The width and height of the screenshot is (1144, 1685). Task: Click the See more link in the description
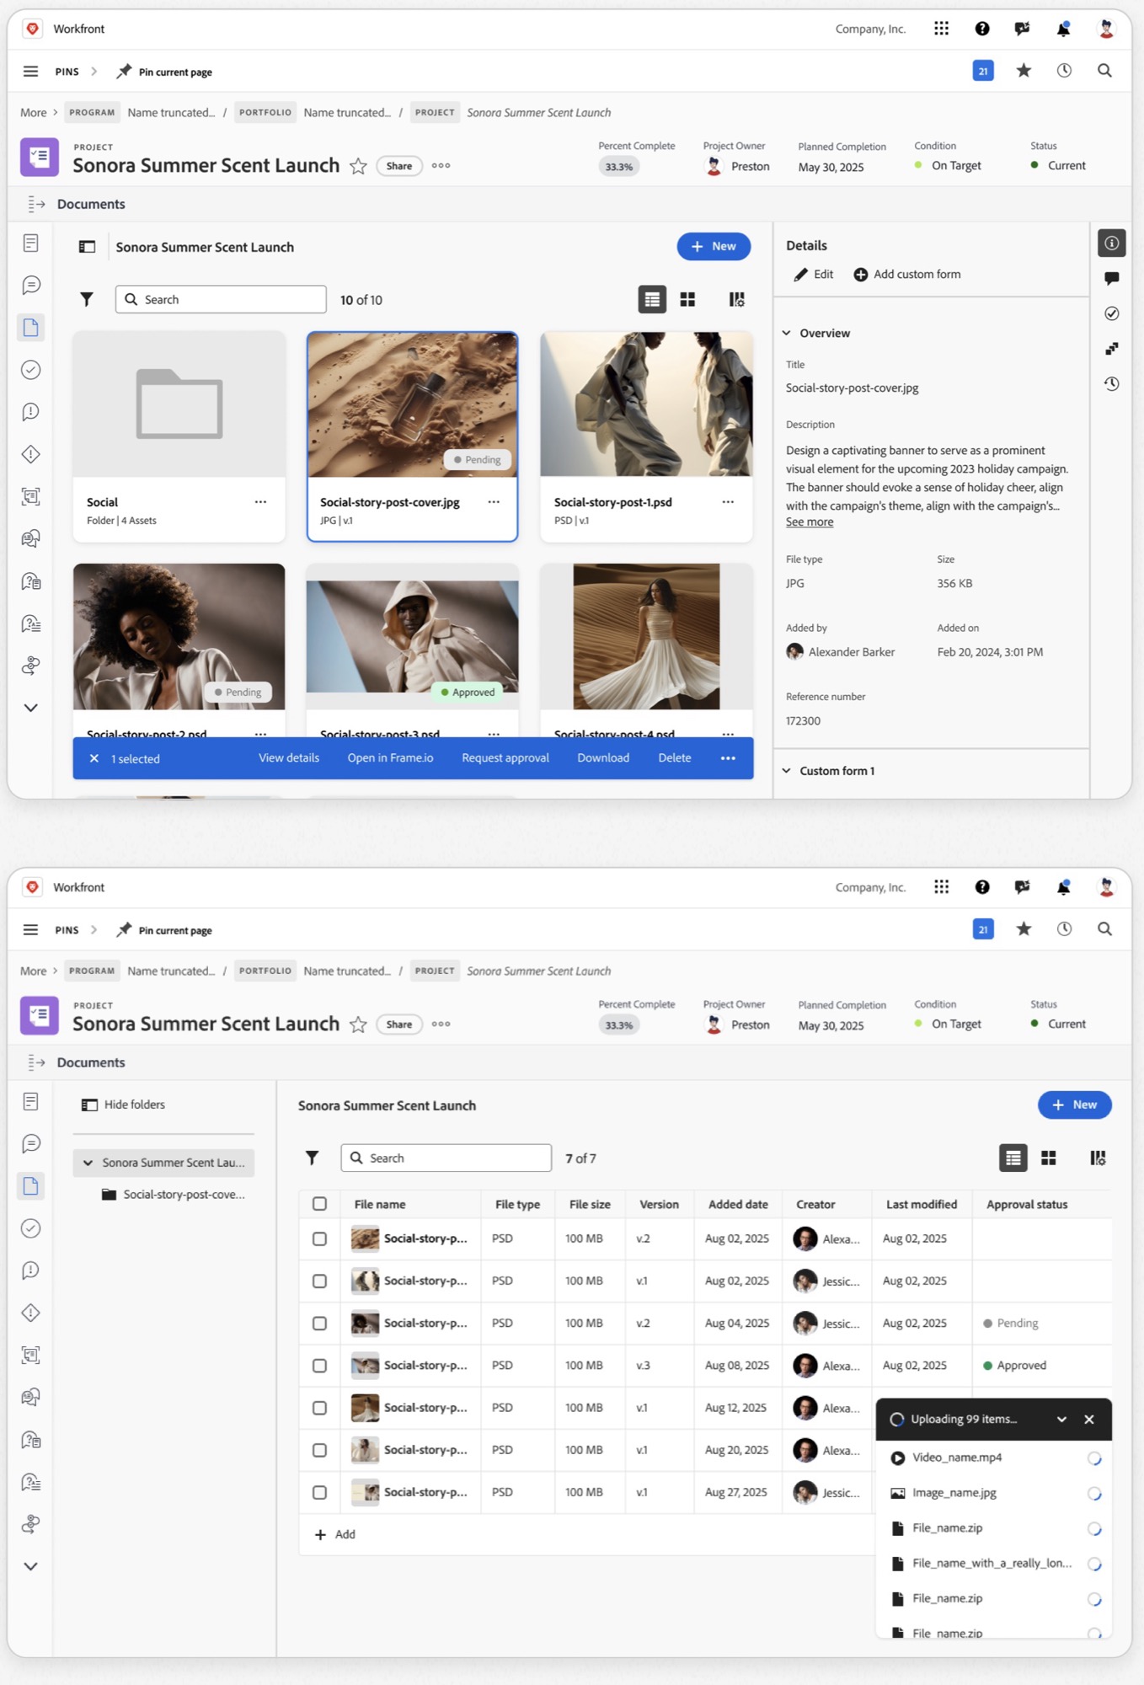pyautogui.click(x=810, y=522)
